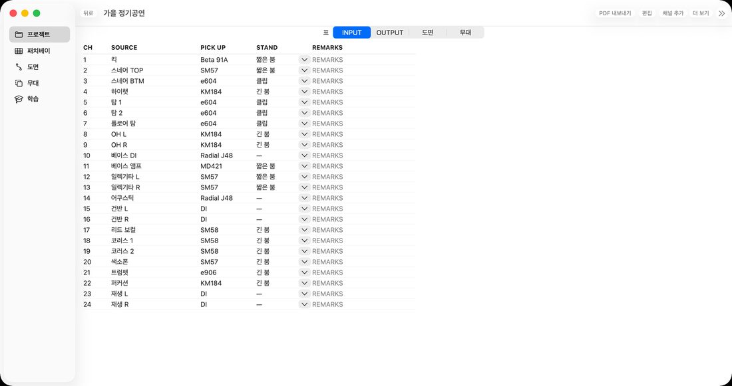Select 패치베이 in the sidebar

tap(39, 50)
